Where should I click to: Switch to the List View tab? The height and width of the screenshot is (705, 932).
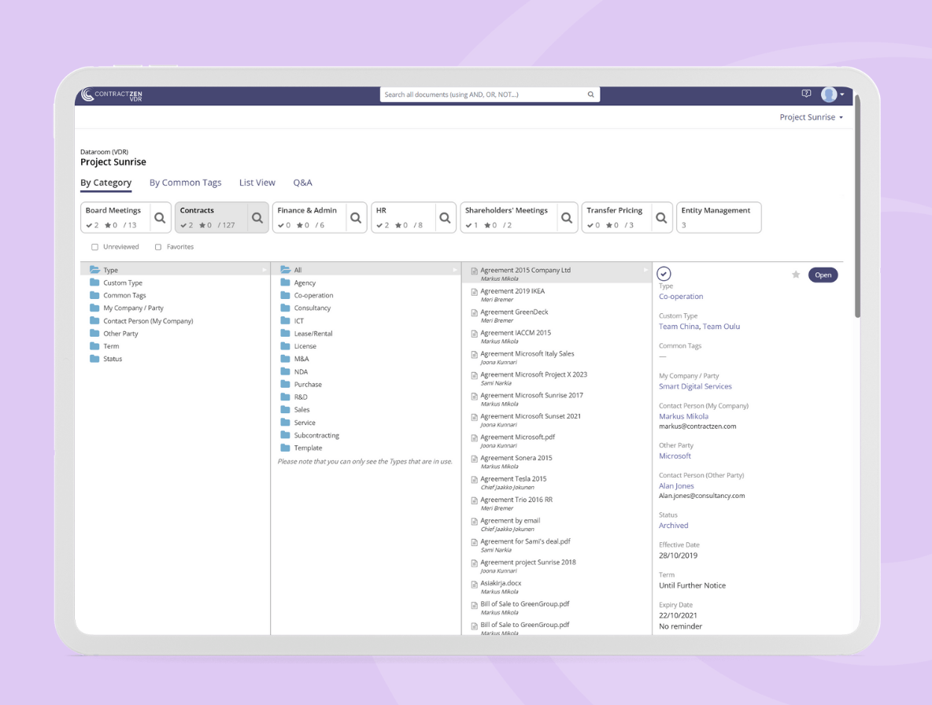(x=257, y=183)
